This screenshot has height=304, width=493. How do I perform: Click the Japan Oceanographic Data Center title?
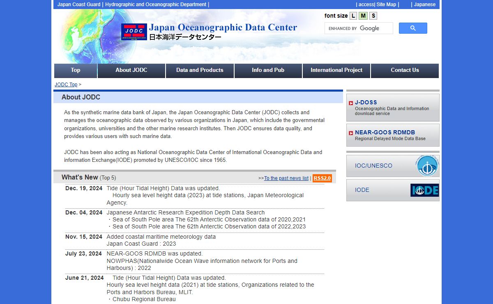[223, 28]
